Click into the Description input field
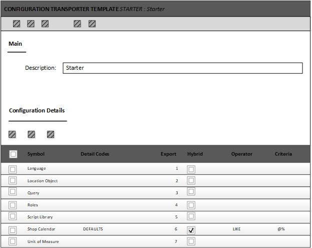This screenshot has height=248, width=312. (182, 68)
